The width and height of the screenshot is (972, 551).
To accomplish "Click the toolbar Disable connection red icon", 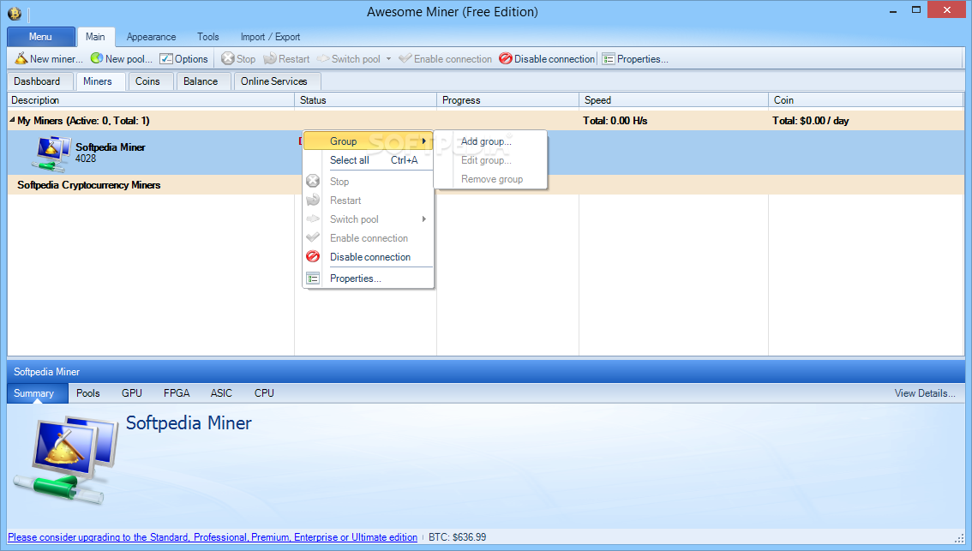I will [x=505, y=59].
